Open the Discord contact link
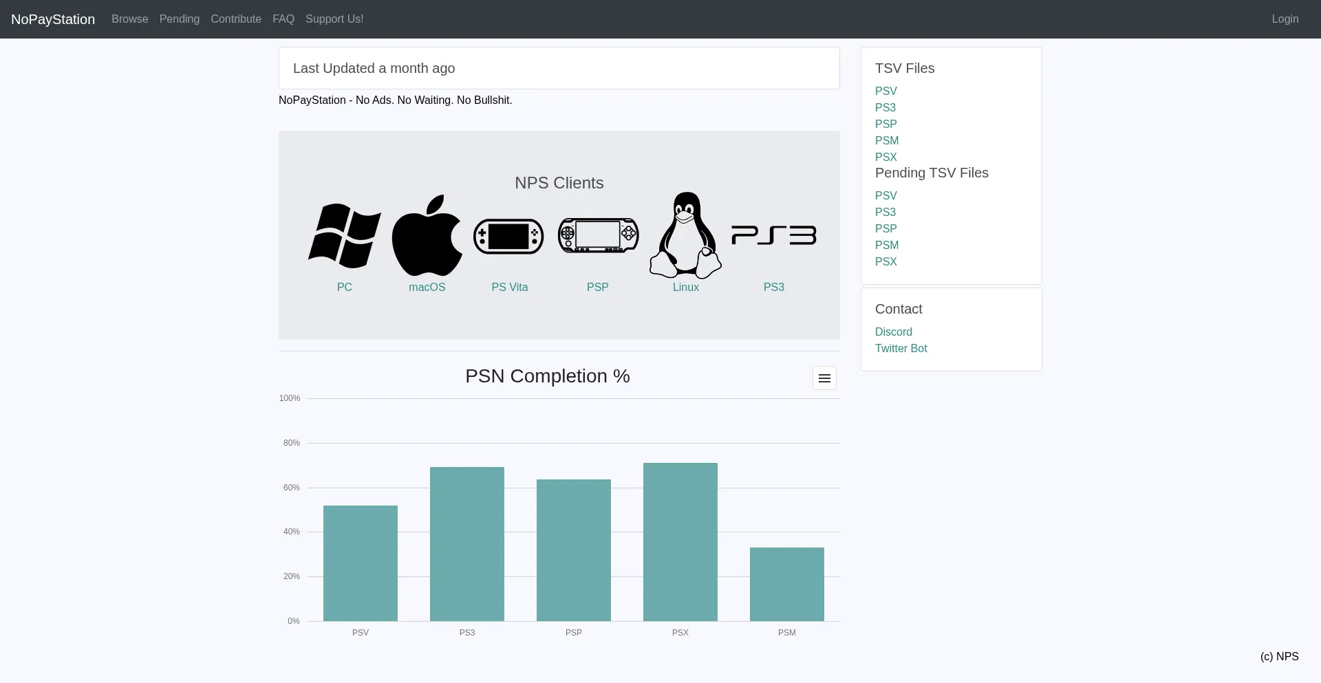 [x=893, y=332]
